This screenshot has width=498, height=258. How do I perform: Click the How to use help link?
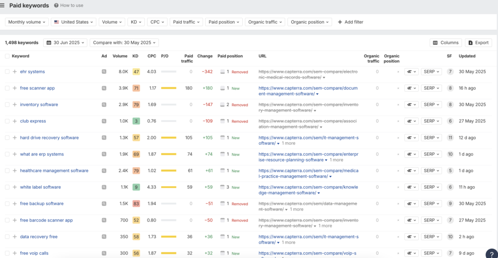pos(69,5)
